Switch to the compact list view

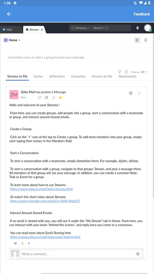[146, 40]
